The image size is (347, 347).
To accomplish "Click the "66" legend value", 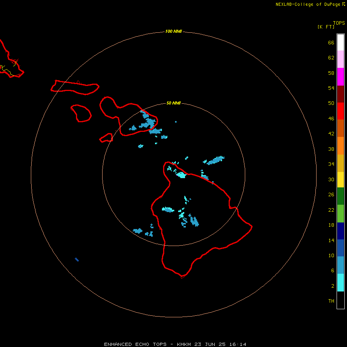I will click(331, 43).
